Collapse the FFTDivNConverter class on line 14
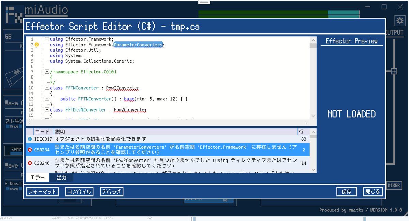The height and width of the screenshot is (221, 409). pos(47,110)
